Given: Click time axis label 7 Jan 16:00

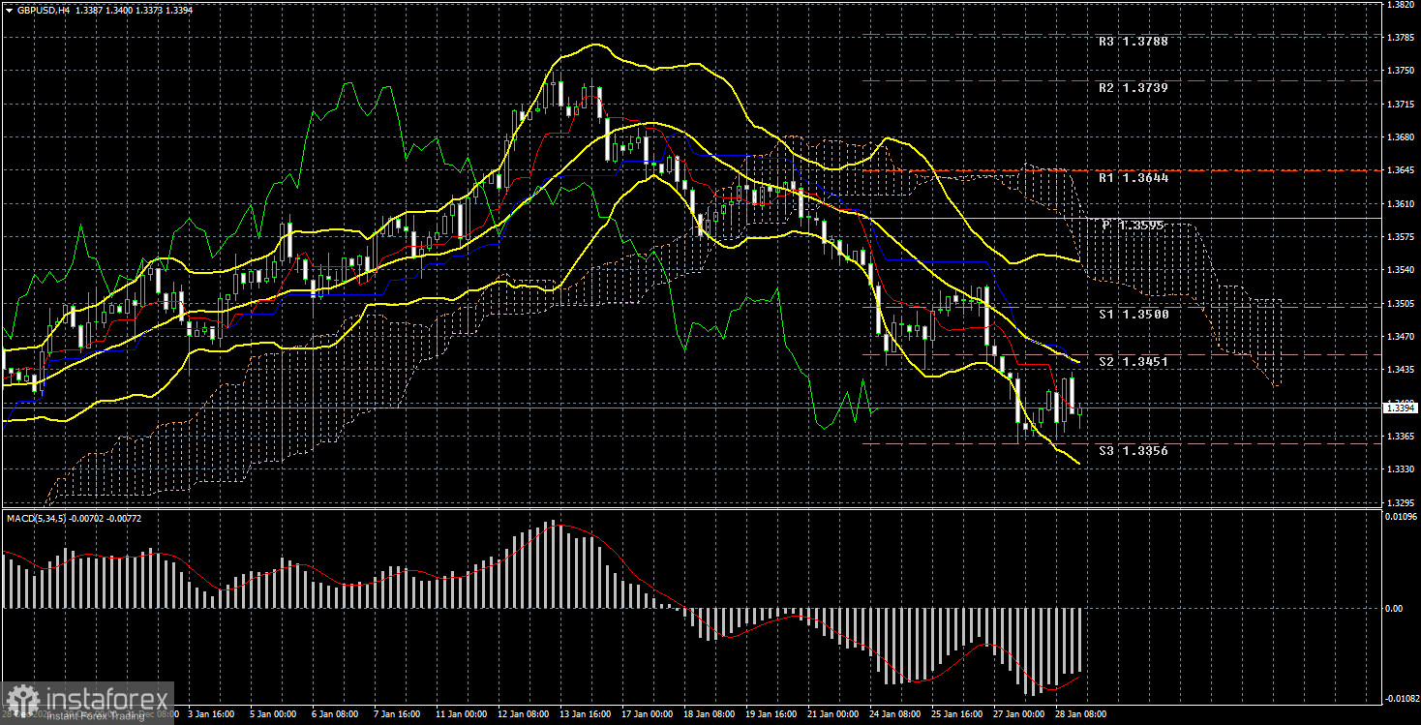Looking at the screenshot, I should (398, 714).
